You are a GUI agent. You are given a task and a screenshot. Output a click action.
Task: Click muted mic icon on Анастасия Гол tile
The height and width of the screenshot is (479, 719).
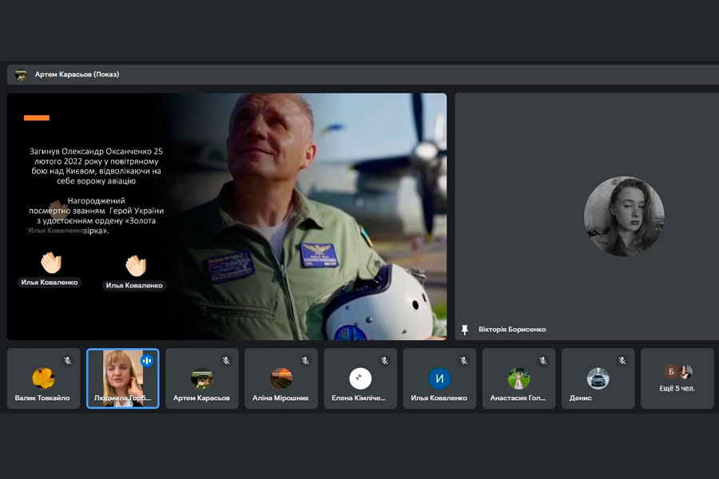(542, 361)
